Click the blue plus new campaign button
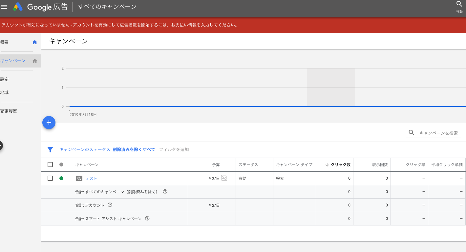The width and height of the screenshot is (466, 252). (x=49, y=123)
